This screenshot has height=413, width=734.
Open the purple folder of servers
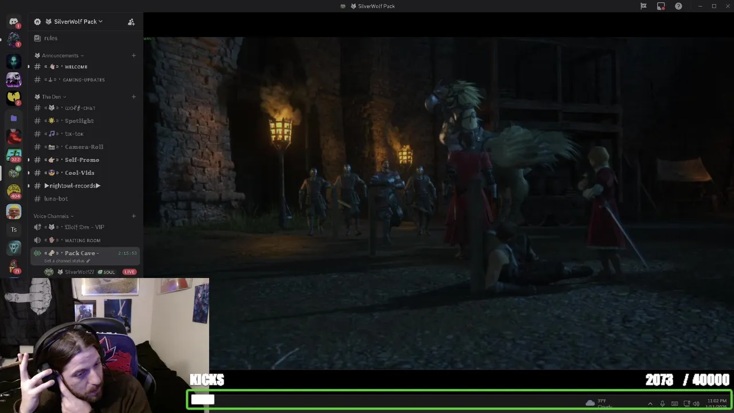point(14,118)
